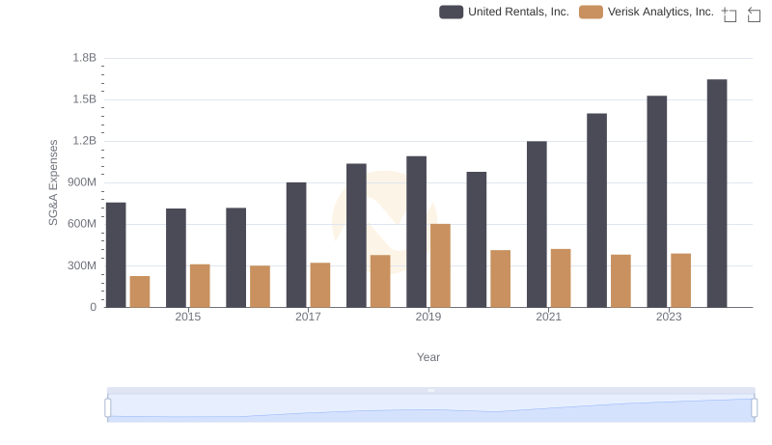The height and width of the screenshot is (445, 772).
Task: Click Verisk Analytics bar for 2015
Action: pyautogui.click(x=200, y=286)
